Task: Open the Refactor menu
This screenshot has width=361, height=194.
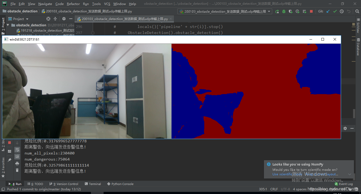Action: pos(73,4)
